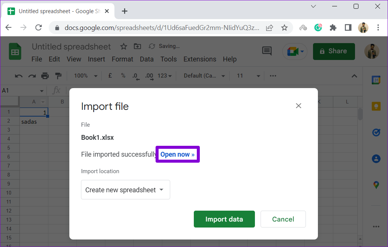The width and height of the screenshot is (388, 247).
Task: Format as currency pound
Action: click(110, 75)
